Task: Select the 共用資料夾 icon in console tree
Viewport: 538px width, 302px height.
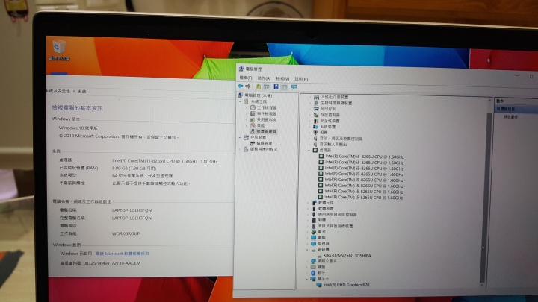Action: [253, 119]
